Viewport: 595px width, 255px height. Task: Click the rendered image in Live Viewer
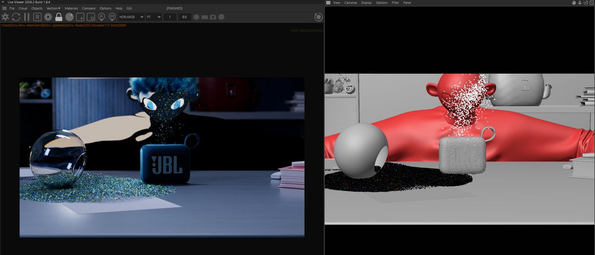[162, 157]
